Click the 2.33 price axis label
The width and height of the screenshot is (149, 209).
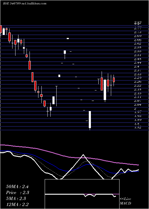click(x=138, y=74)
